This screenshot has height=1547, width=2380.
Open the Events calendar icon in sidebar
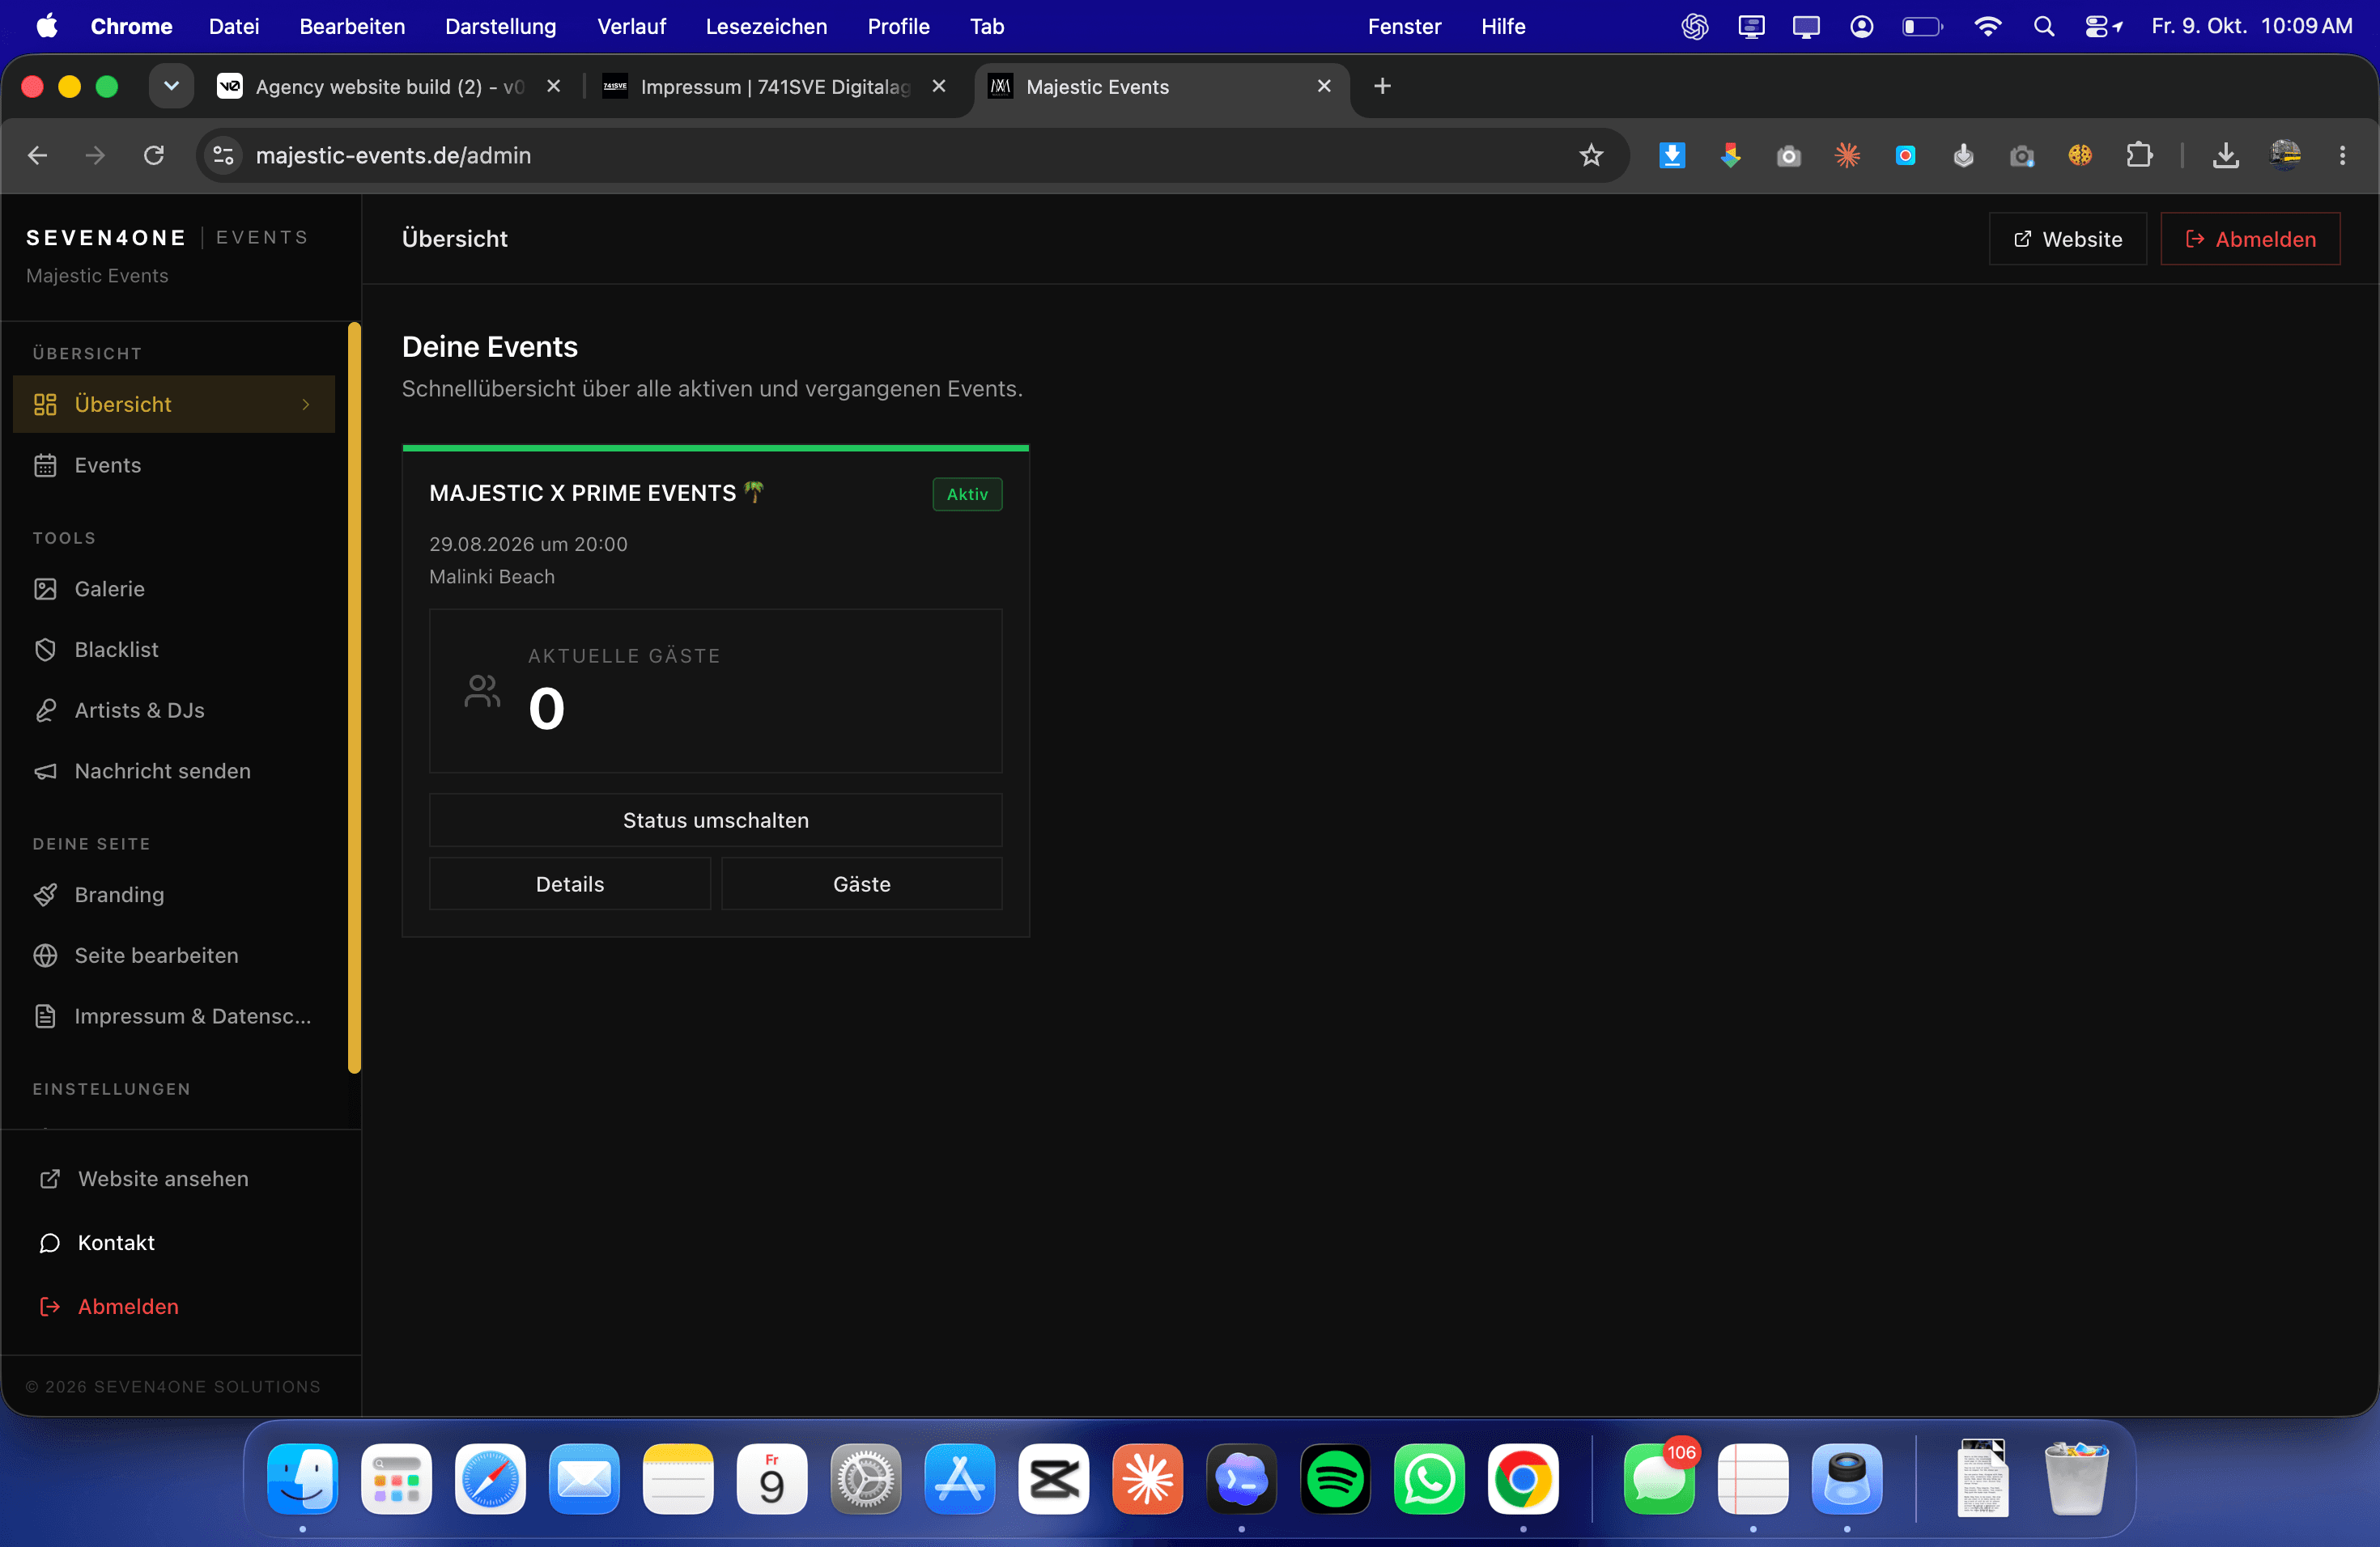(45, 464)
